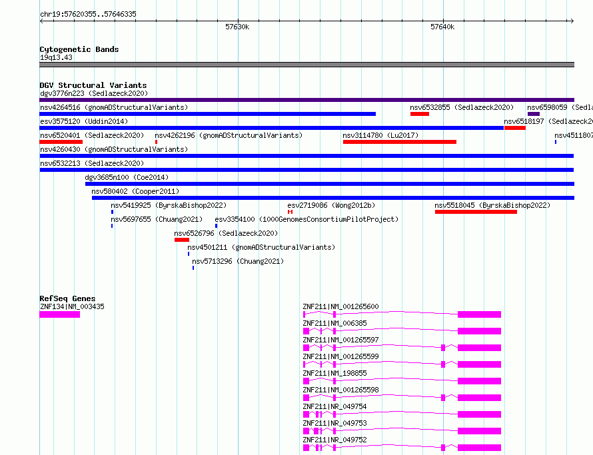Open the ZNF134|NM_003435 gene label

pos(72,306)
